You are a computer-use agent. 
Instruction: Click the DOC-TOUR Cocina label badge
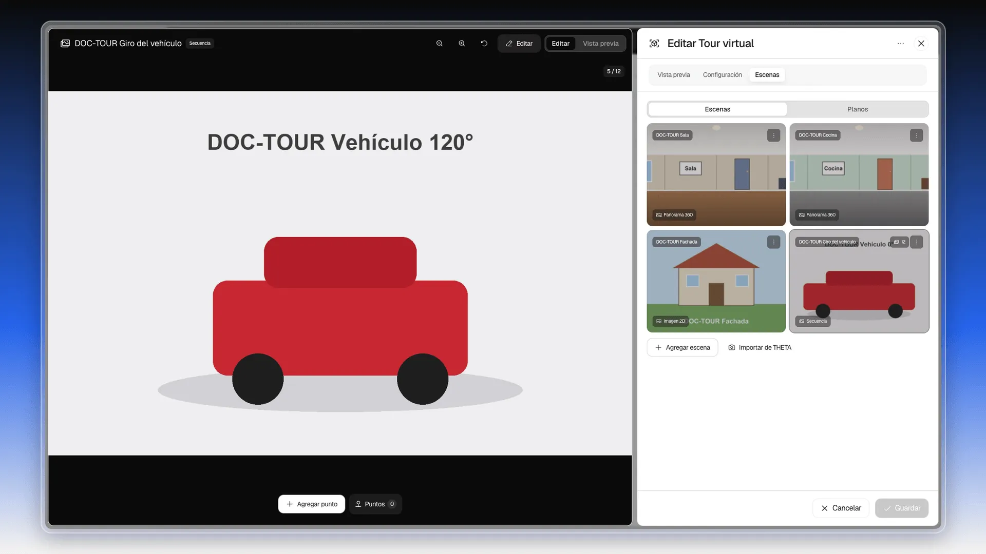tap(818, 135)
